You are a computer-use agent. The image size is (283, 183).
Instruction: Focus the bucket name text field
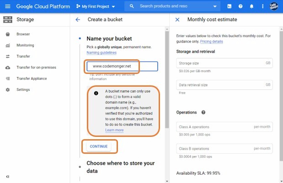[x=122, y=66]
